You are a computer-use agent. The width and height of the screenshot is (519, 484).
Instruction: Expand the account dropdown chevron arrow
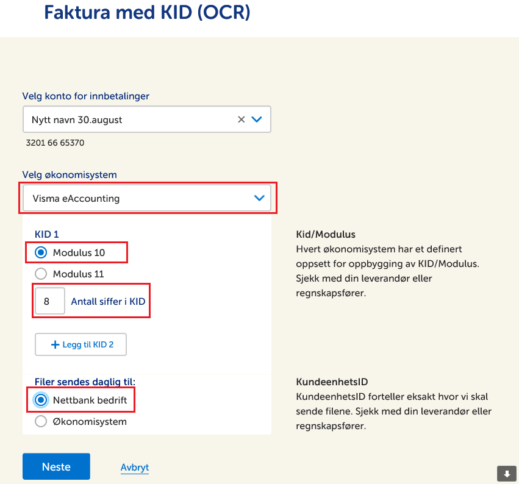tap(257, 119)
